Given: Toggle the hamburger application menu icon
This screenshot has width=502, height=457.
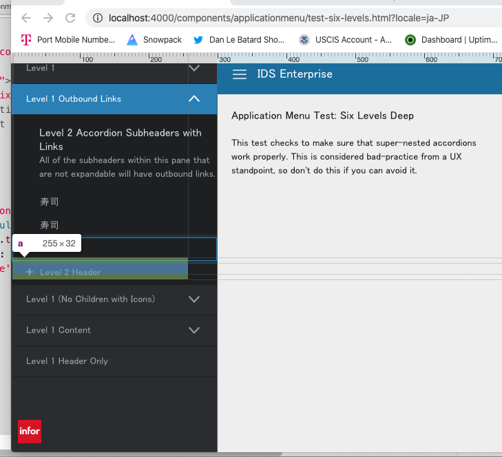Looking at the screenshot, I should coord(240,74).
